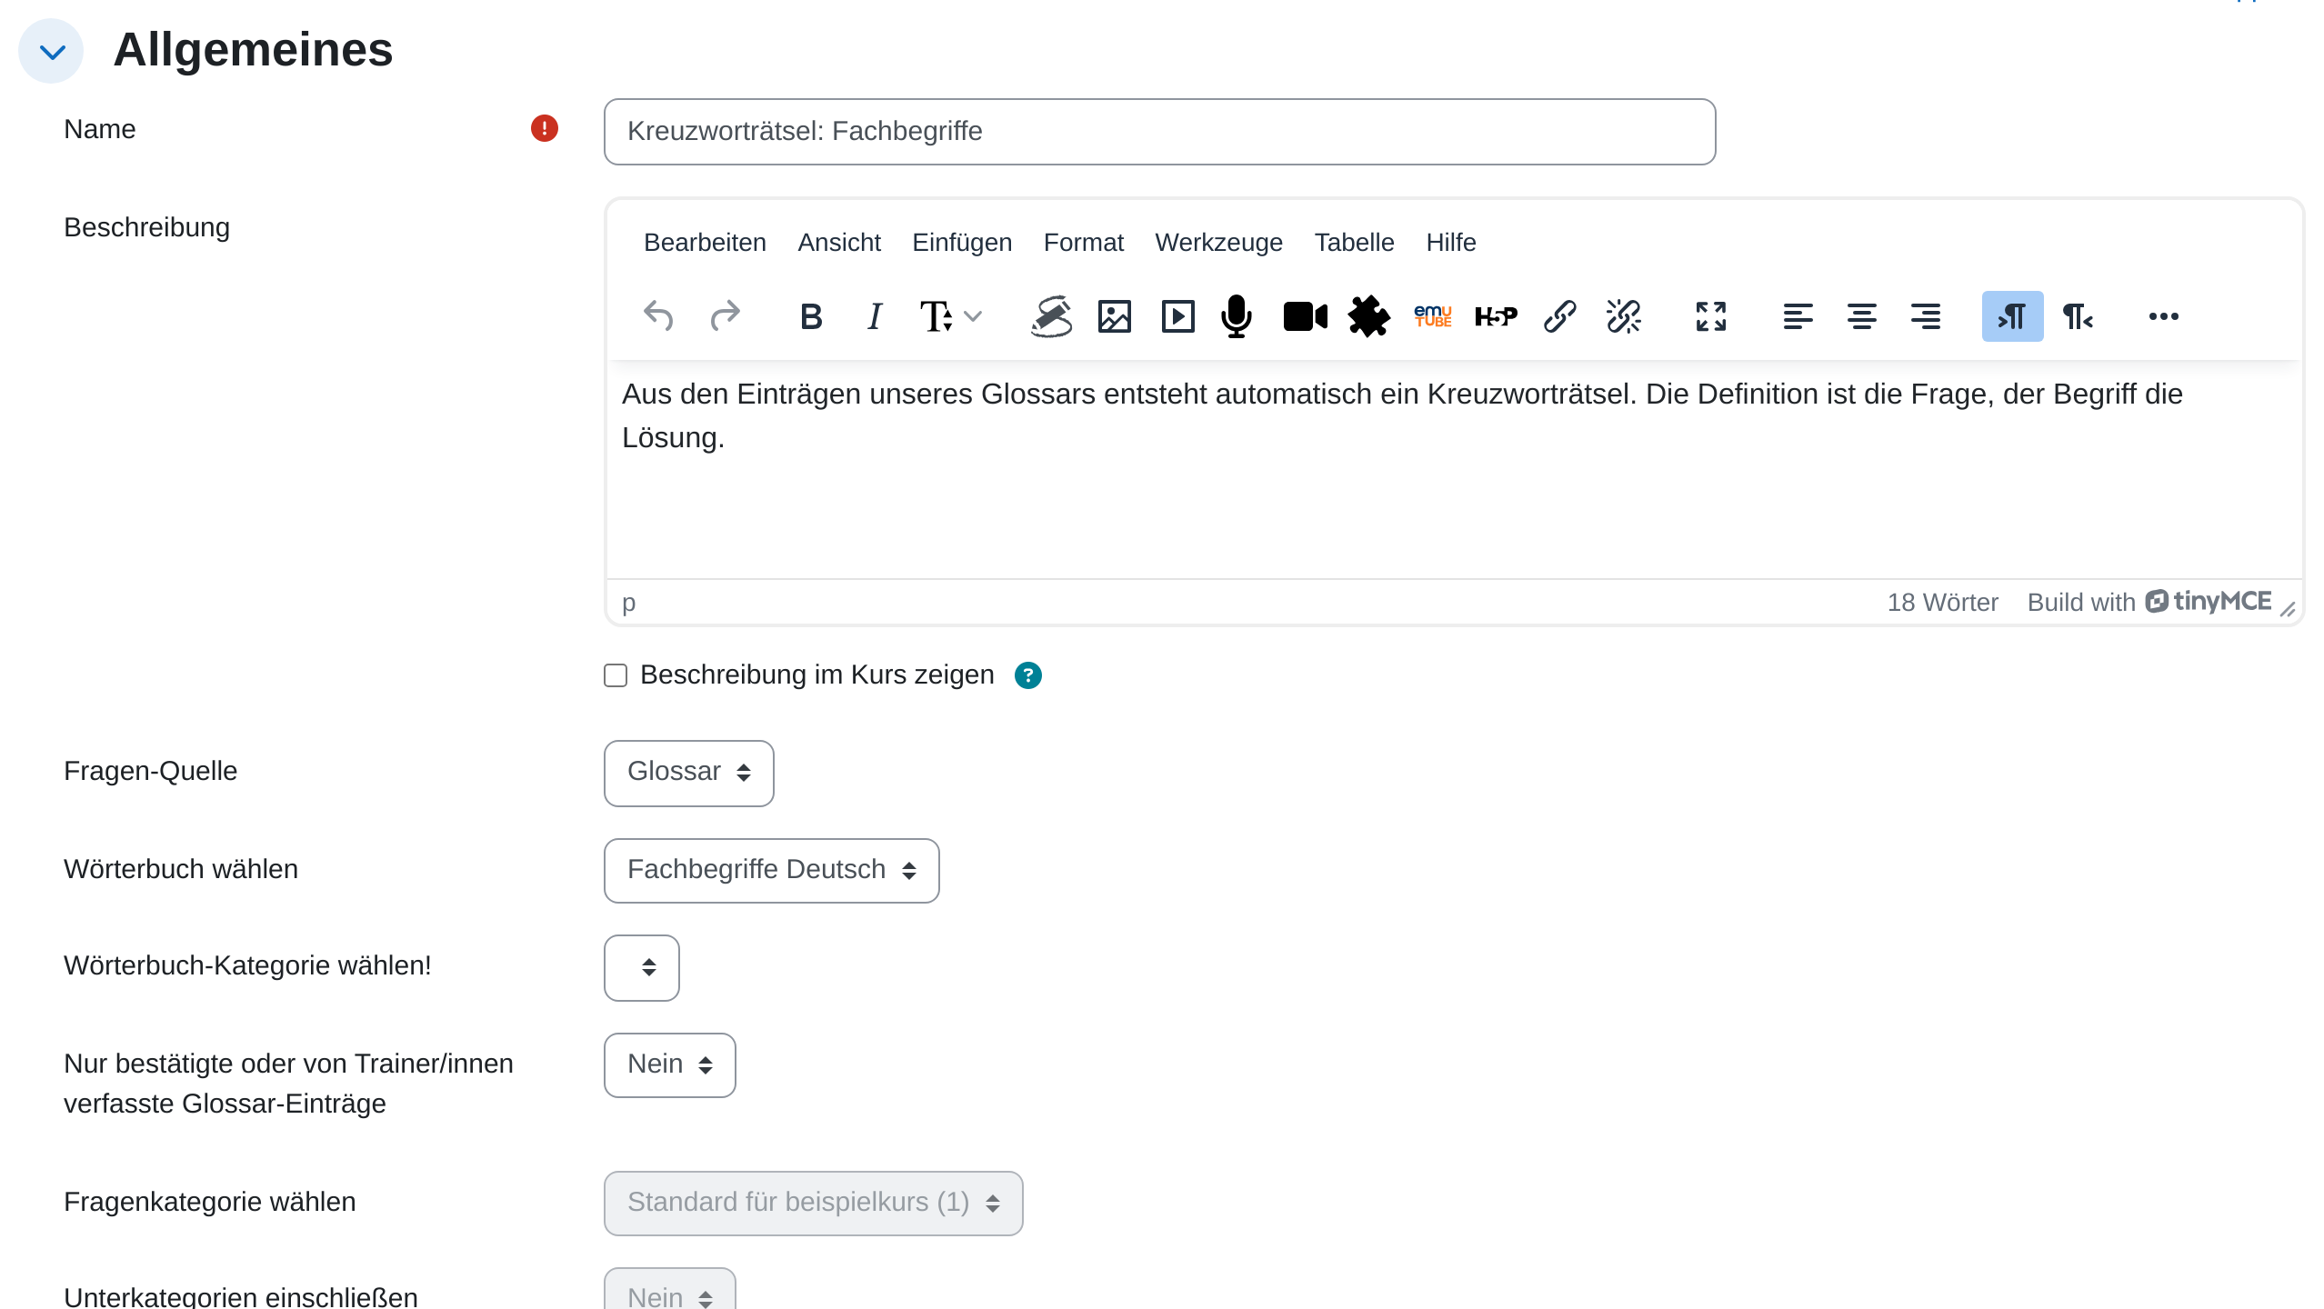Open the Tabelle menu
The height and width of the screenshot is (1309, 2324).
[x=1354, y=243]
